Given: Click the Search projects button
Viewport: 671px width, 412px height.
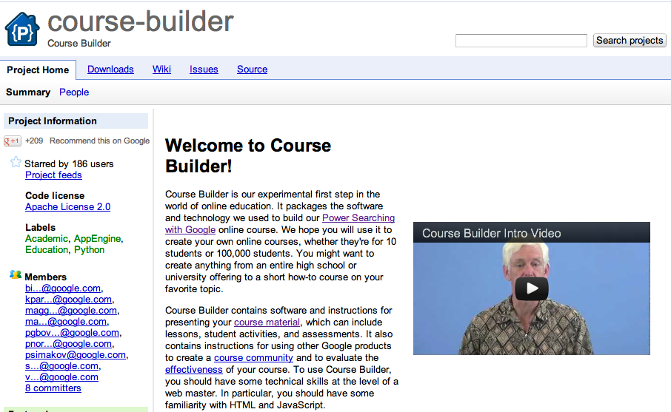Looking at the screenshot, I should 630,41.
